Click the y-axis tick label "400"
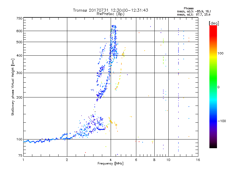The height and width of the screenshot is (174, 233). pos(19,55)
